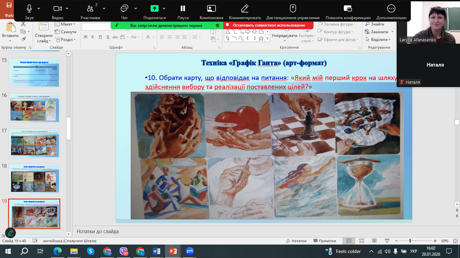Pick the right arrow shape from gallery

click(248, 32)
